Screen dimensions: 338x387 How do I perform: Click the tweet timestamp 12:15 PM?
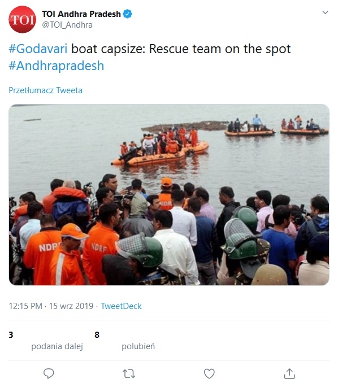(x=25, y=306)
